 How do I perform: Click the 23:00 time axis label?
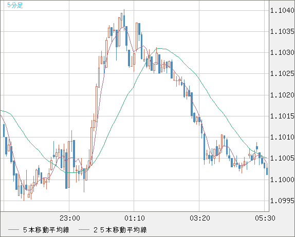(70, 218)
